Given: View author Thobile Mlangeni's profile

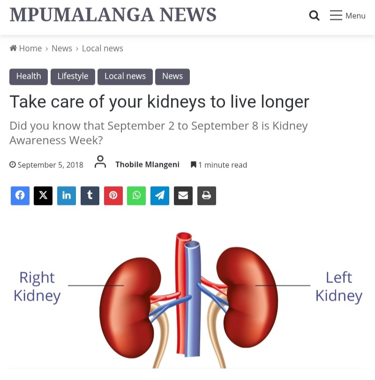Looking at the screenshot, I should [147, 164].
